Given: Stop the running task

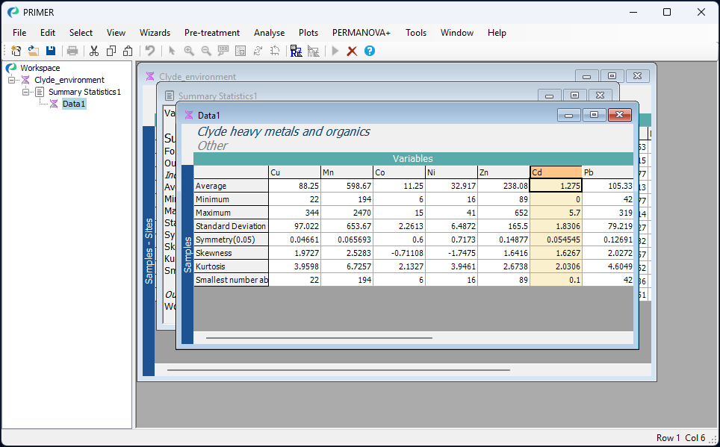Looking at the screenshot, I should 352,51.
